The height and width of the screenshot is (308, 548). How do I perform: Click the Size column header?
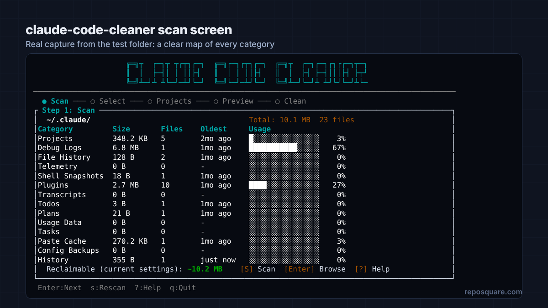[x=121, y=129]
